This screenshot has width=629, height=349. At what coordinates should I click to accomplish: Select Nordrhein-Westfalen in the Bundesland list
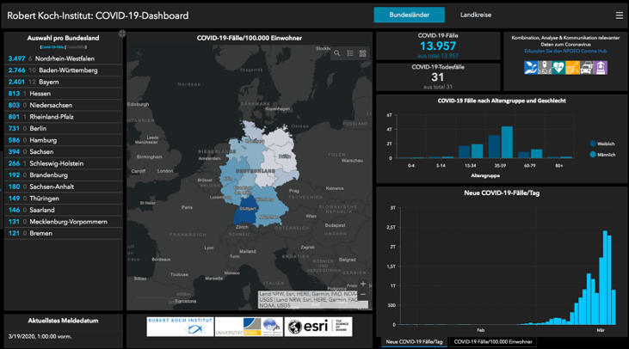(63, 58)
